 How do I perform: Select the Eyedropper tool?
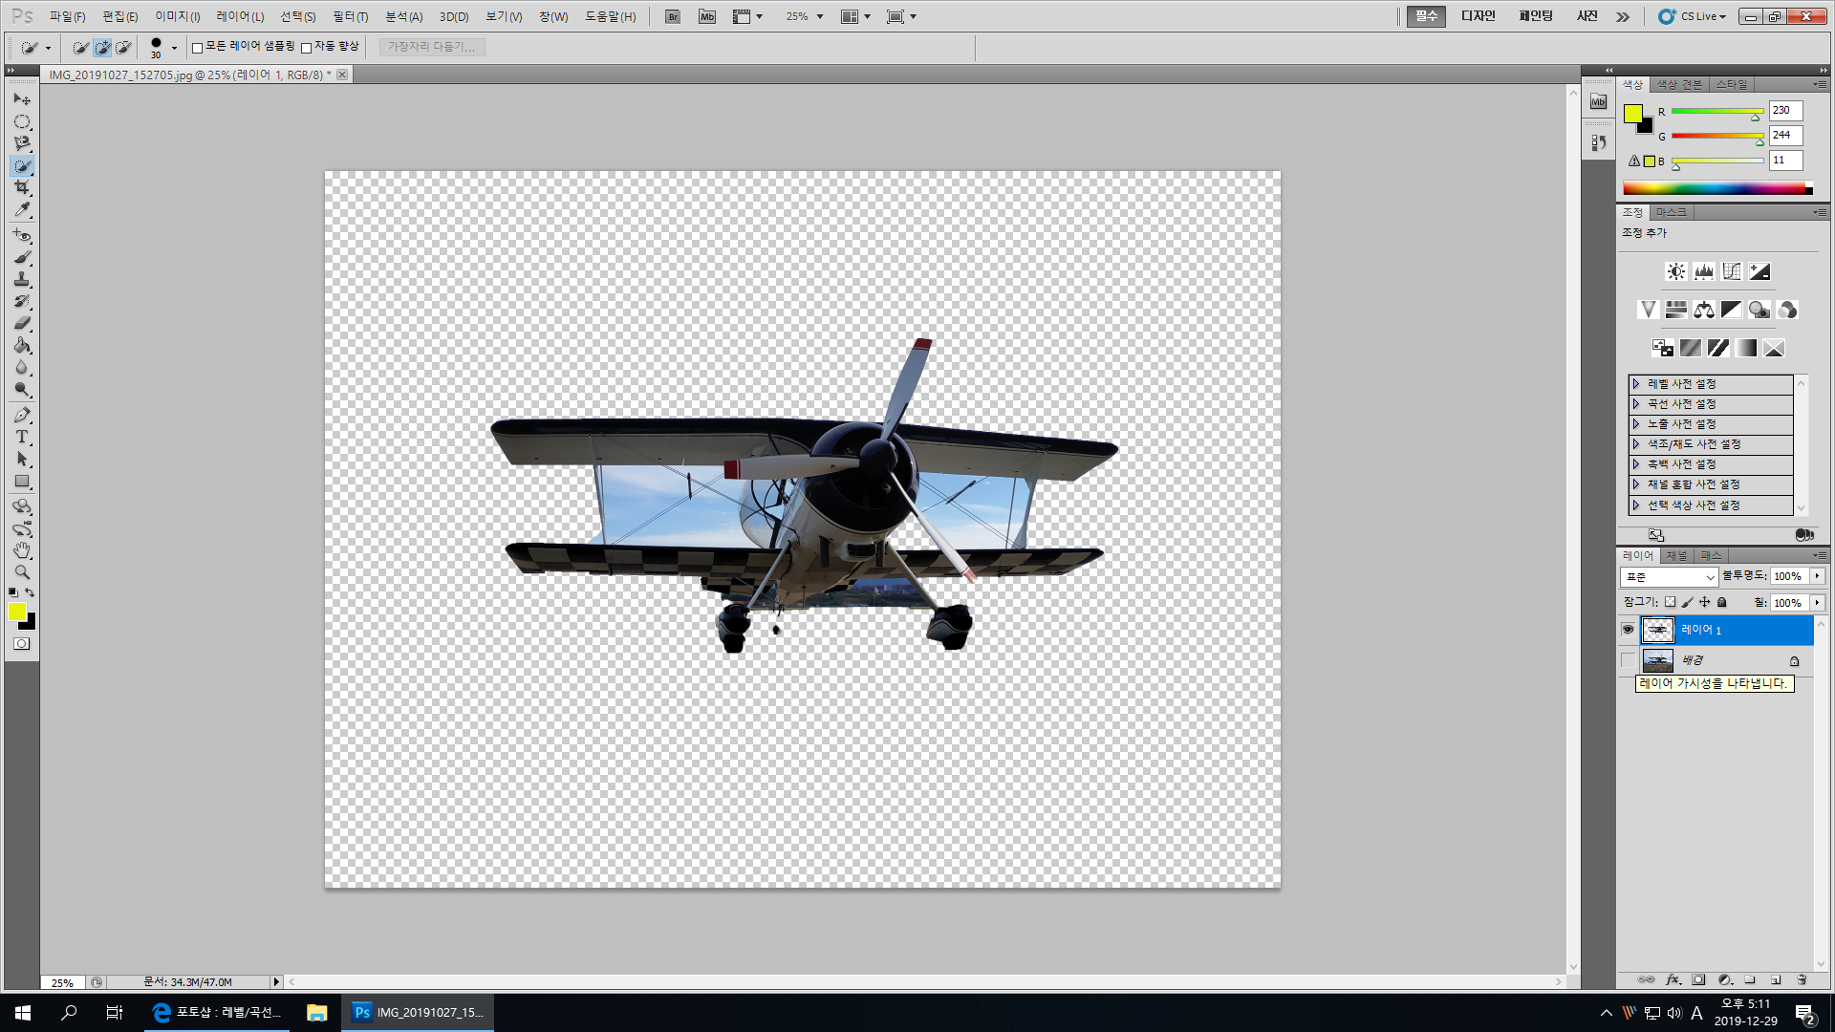[22, 210]
